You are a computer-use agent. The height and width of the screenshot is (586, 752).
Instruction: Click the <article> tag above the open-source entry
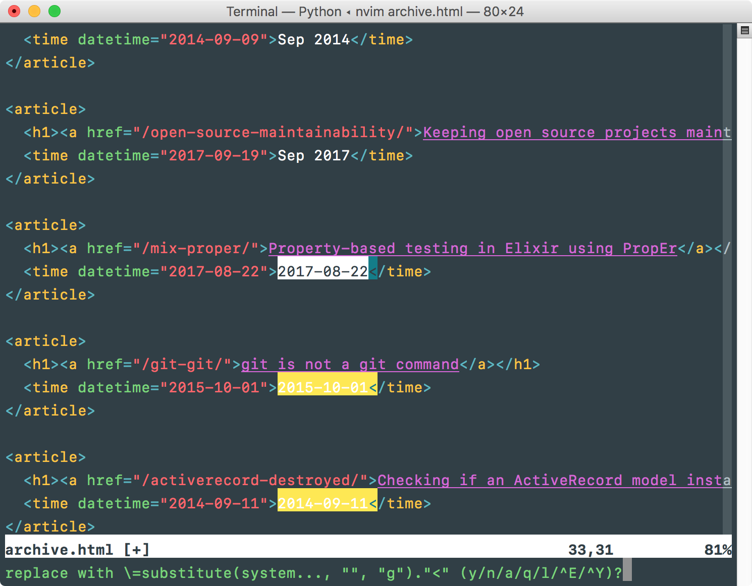point(46,109)
